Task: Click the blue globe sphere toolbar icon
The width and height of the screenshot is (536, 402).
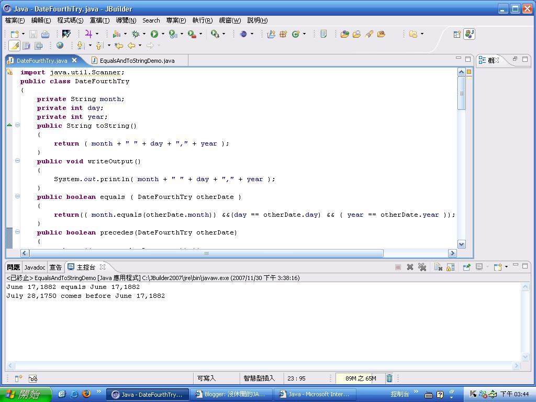Action: (243, 34)
